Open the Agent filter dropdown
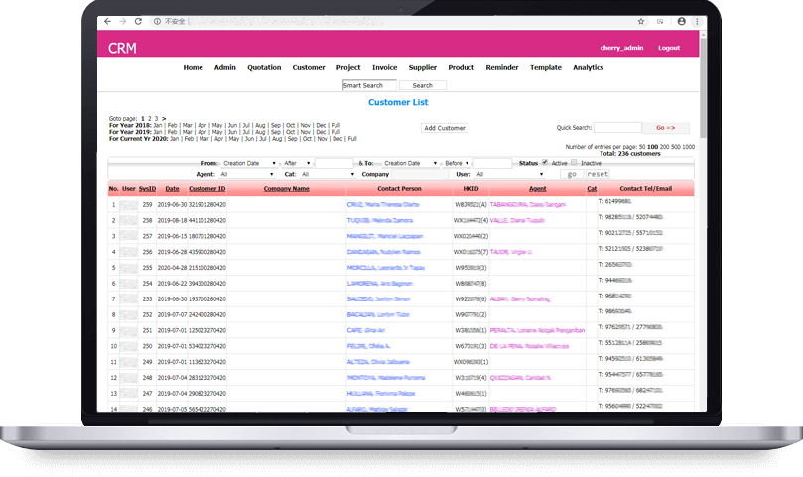Image resolution: width=803 pixels, height=477 pixels. tap(246, 174)
